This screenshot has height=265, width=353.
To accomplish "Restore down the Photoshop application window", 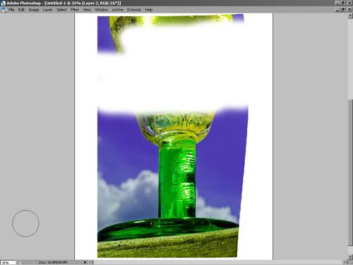I will pyautogui.click(x=343, y=3).
